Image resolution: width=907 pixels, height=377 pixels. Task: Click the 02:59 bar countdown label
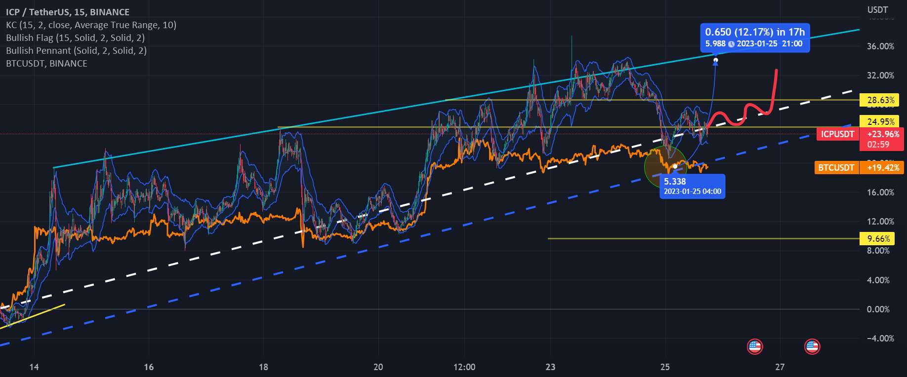pyautogui.click(x=878, y=145)
